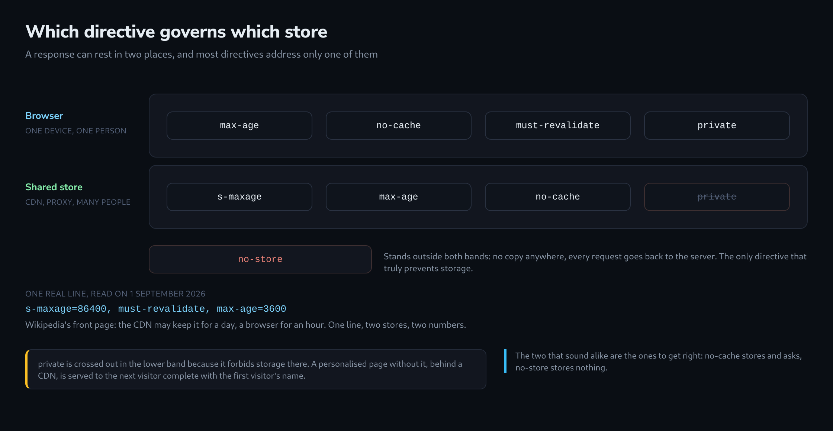Click 'ONE DEVICE, ONE PERSON' caption

coord(76,131)
